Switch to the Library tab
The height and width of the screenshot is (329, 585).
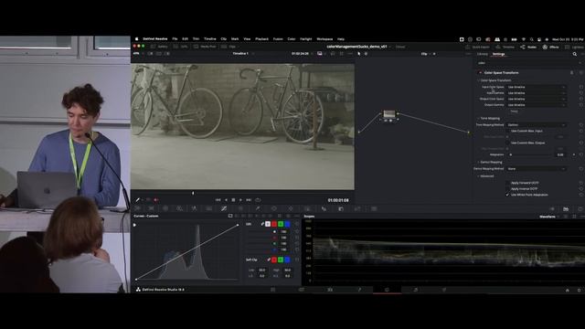click(x=483, y=54)
